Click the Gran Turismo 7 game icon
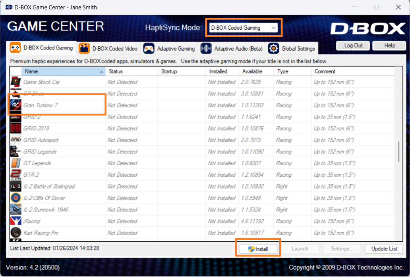Image resolution: width=410 pixels, height=277 pixels. 16,105
